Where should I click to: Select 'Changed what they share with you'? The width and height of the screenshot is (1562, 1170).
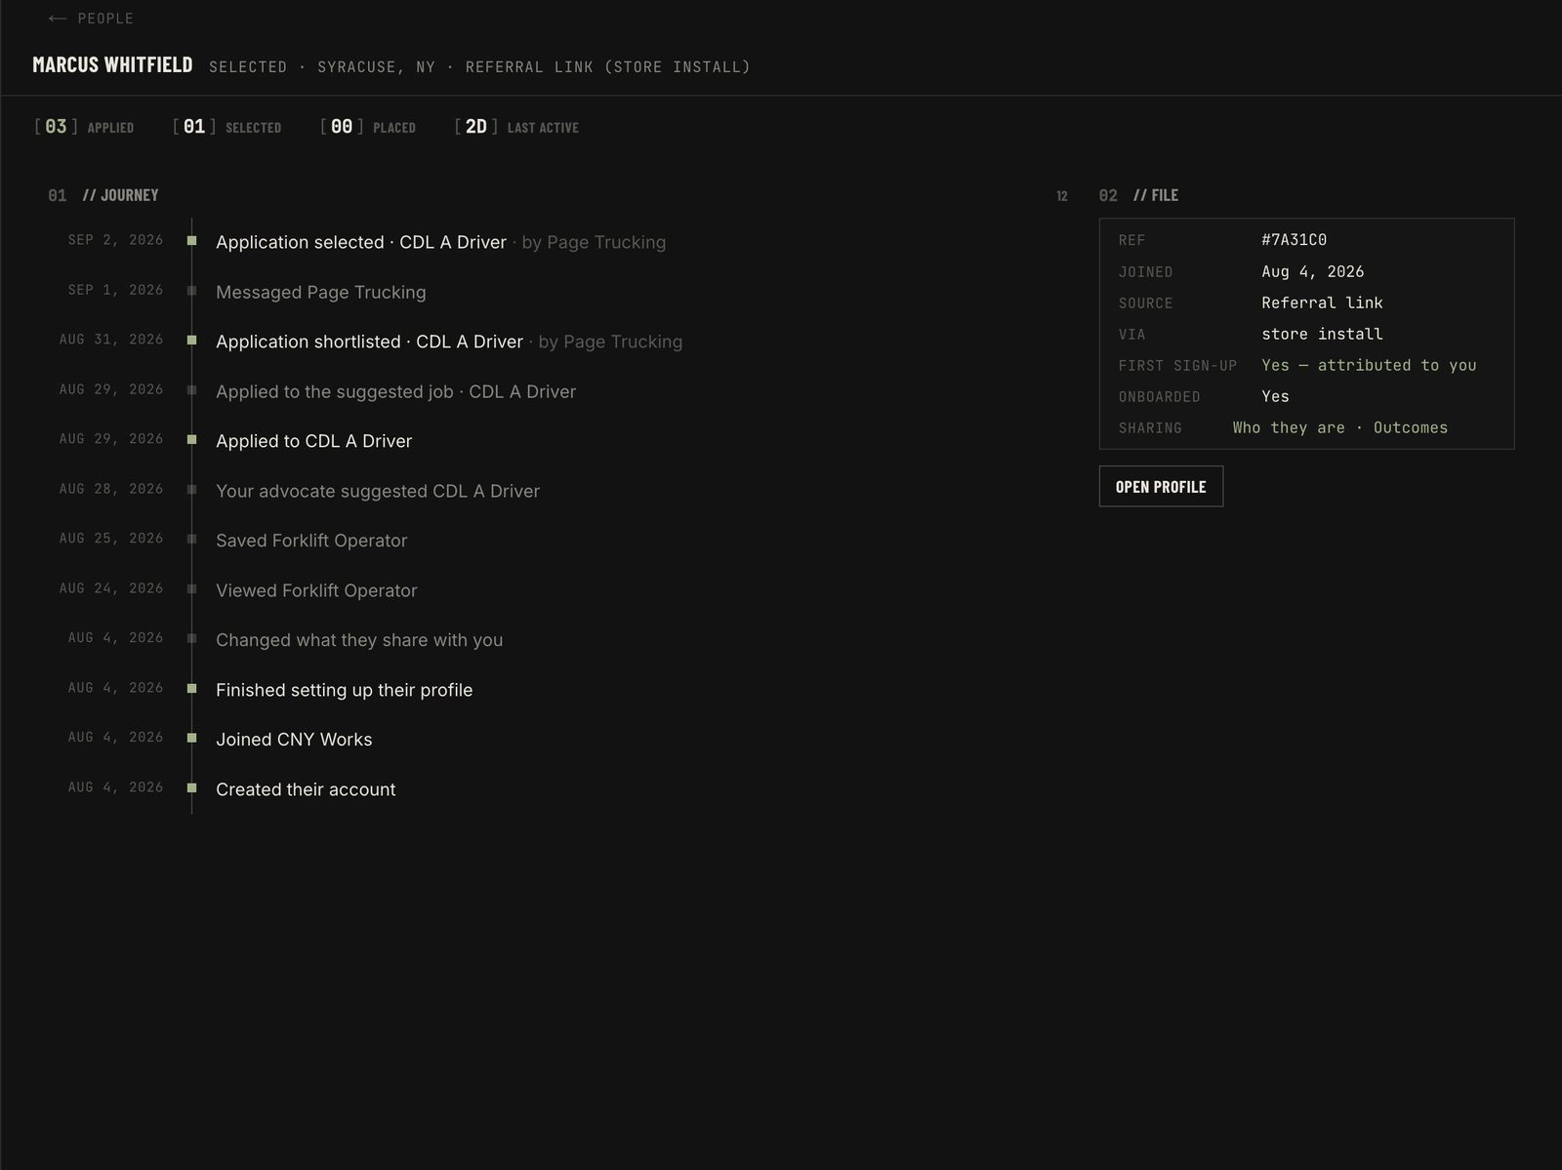359,640
